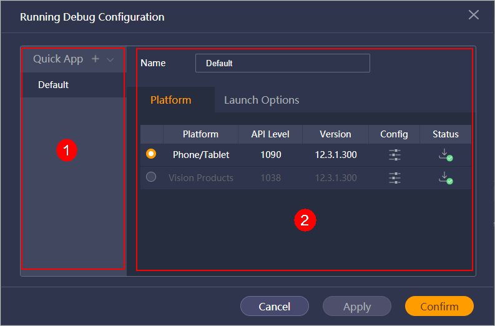This screenshot has width=495, height=326.
Task: Click the Phone/Tablet platform cell
Action: [201, 155]
